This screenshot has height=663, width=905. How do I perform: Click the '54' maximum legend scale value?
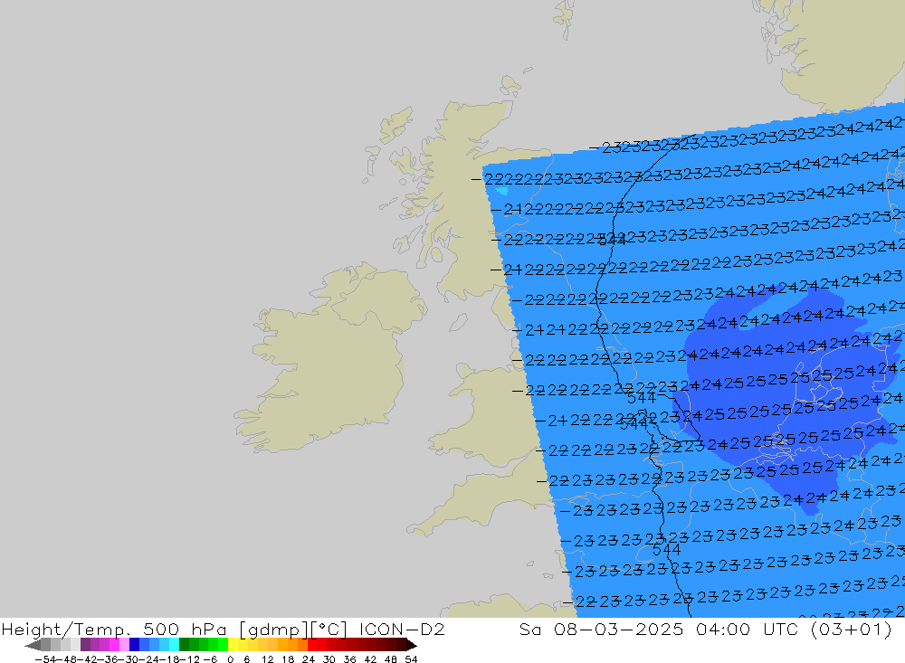tap(411, 659)
